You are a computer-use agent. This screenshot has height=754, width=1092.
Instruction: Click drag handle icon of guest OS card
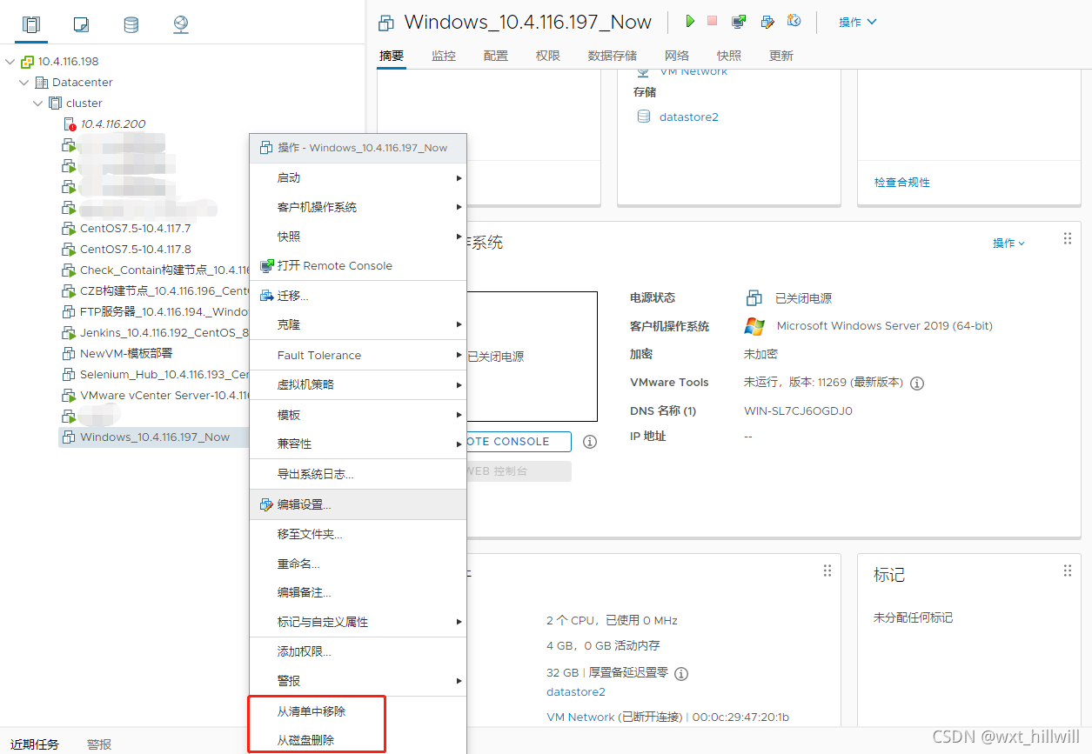pos(1068,238)
